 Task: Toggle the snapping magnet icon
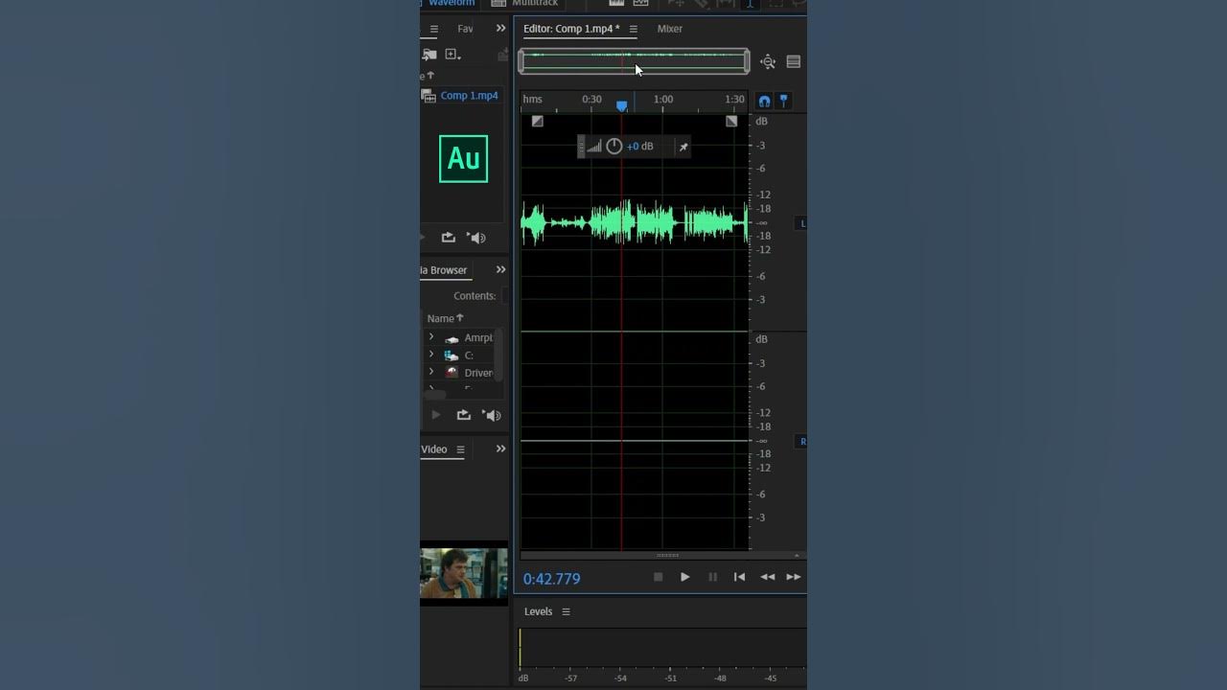(x=764, y=101)
